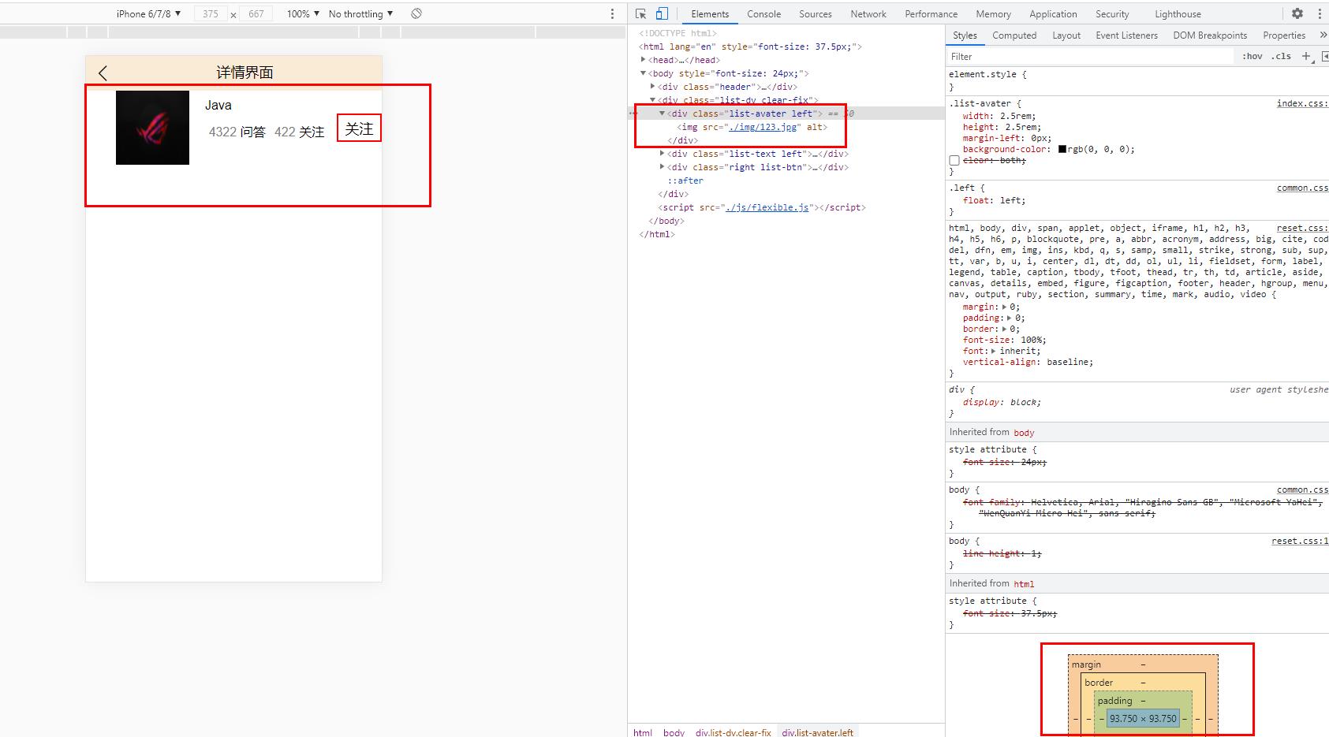
Task: Click the 4322 问答 text in page
Action: [237, 132]
